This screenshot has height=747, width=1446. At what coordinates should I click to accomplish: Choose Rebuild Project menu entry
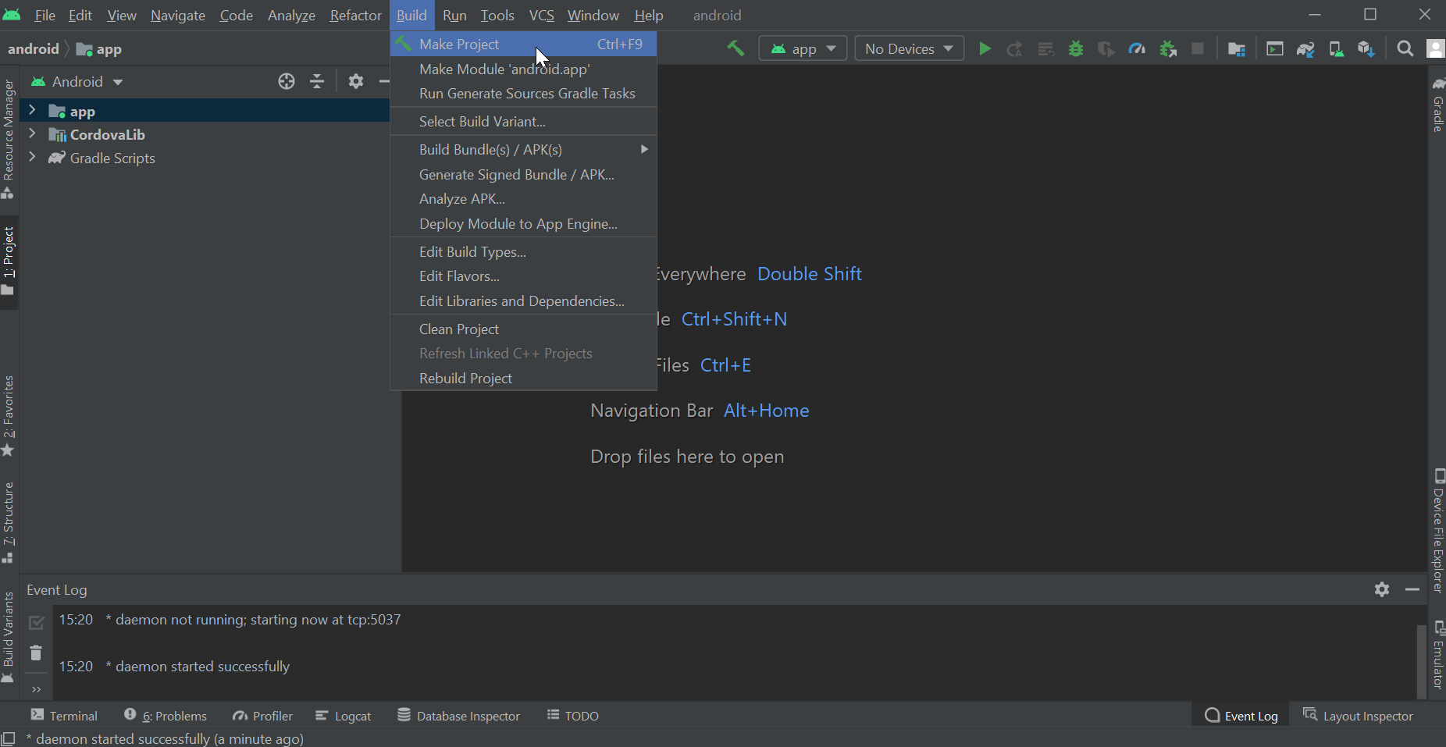523,378
